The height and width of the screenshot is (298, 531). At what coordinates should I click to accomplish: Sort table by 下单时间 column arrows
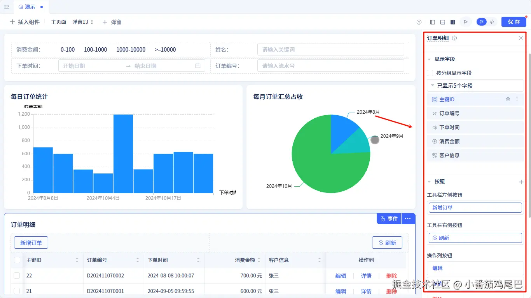[x=198, y=260]
